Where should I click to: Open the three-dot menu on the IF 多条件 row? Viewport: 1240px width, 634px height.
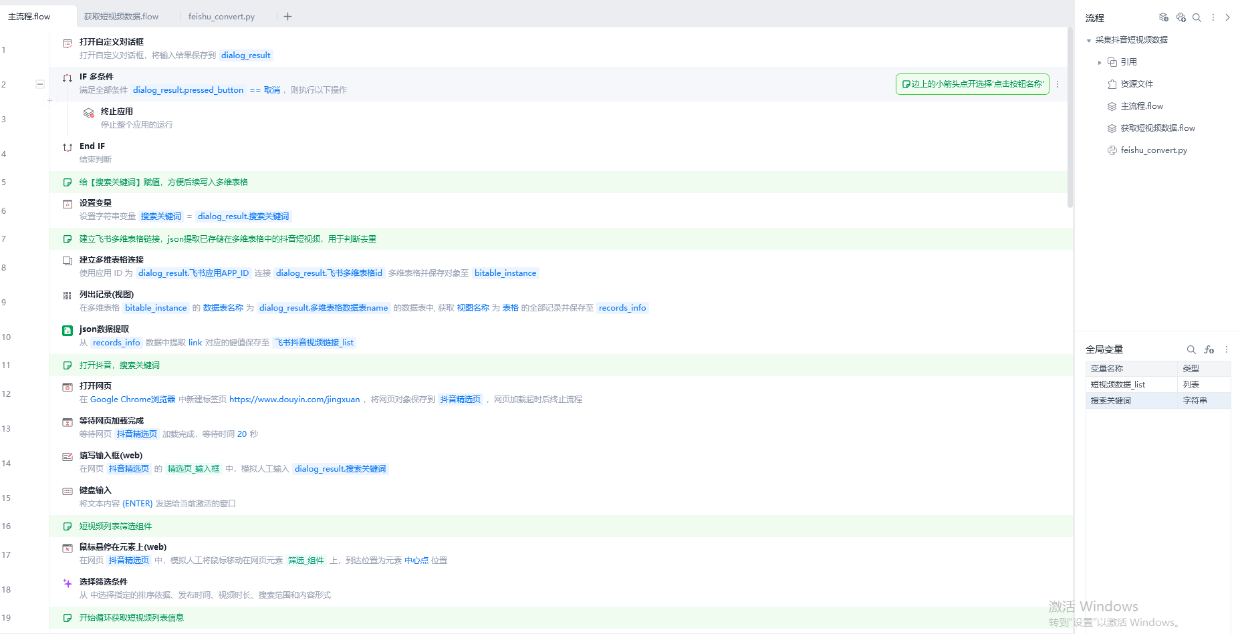[1058, 84]
